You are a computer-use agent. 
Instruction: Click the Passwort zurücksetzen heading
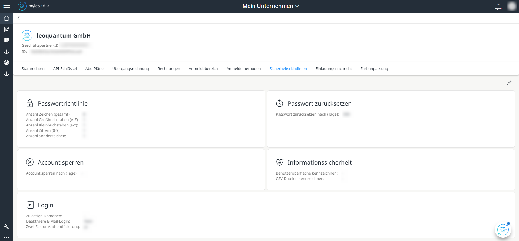(x=320, y=103)
